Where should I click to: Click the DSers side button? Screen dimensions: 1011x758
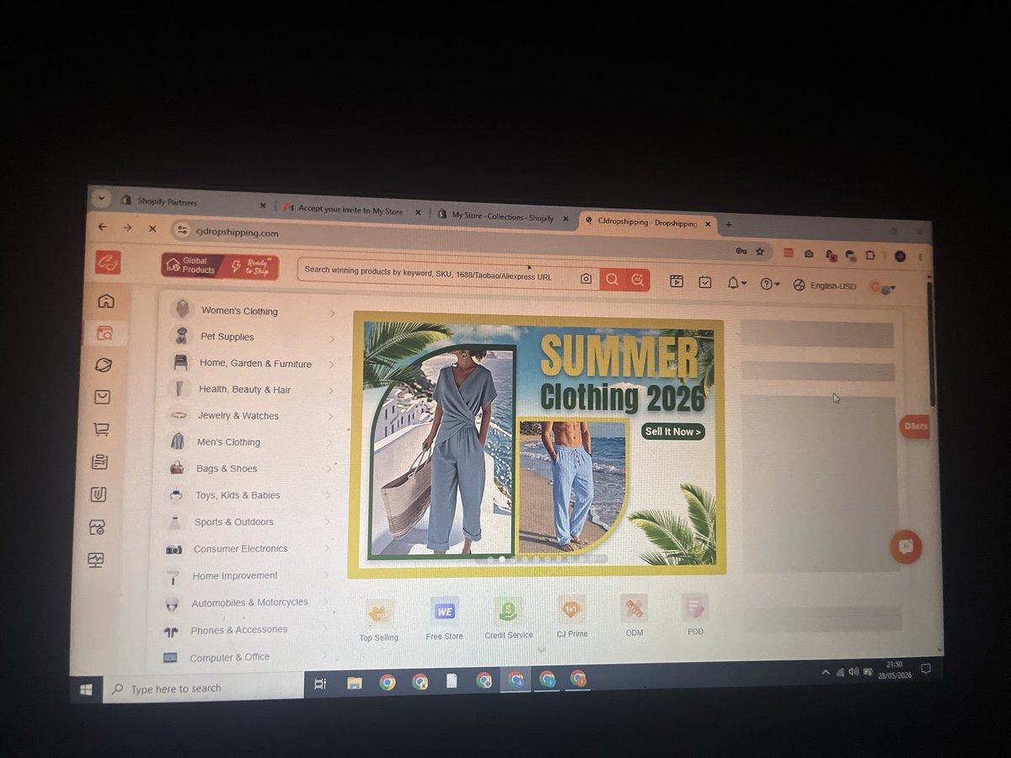(915, 427)
